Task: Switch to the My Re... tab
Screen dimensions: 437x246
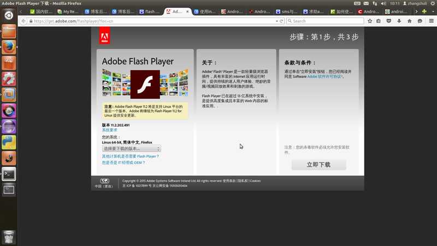Action: (68, 11)
